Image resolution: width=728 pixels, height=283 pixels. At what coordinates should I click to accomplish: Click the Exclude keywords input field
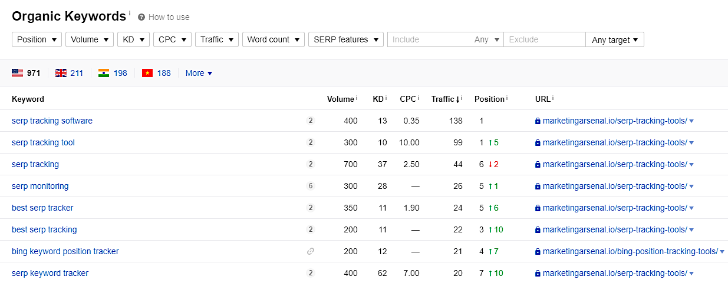click(543, 39)
